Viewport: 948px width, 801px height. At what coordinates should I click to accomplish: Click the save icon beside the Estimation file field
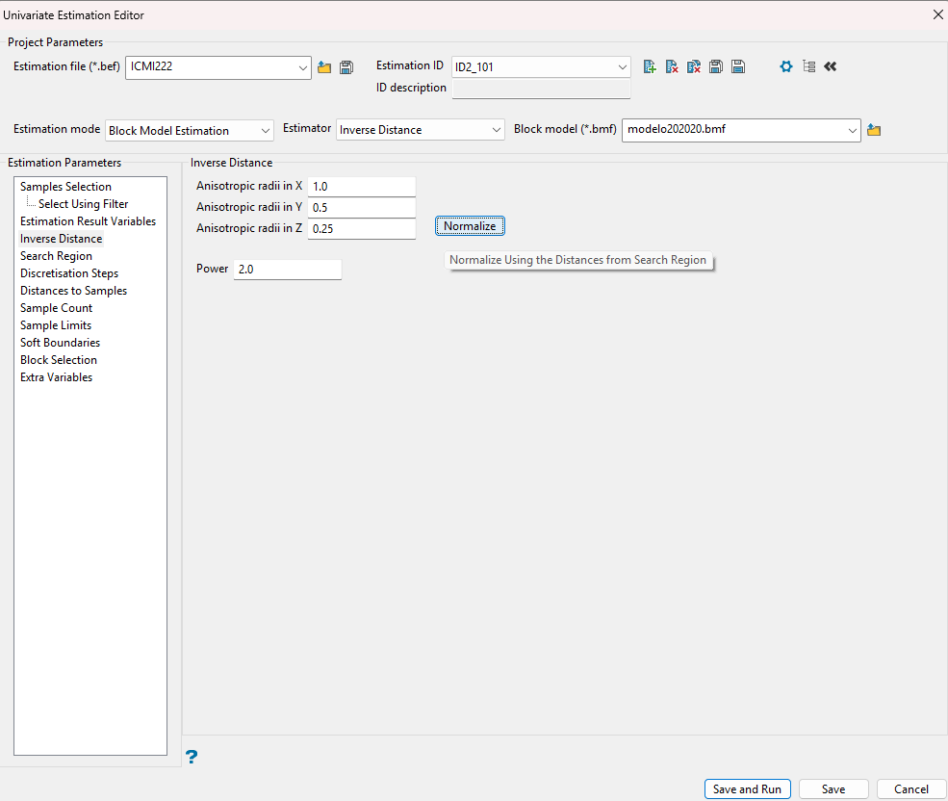[346, 67]
